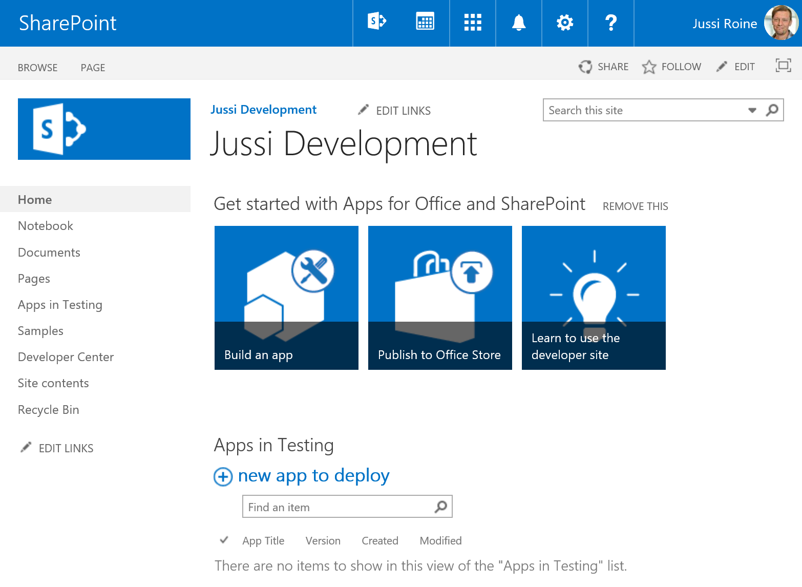Click the SharePoint brand text
Image resolution: width=802 pixels, height=587 pixels.
click(x=68, y=23)
